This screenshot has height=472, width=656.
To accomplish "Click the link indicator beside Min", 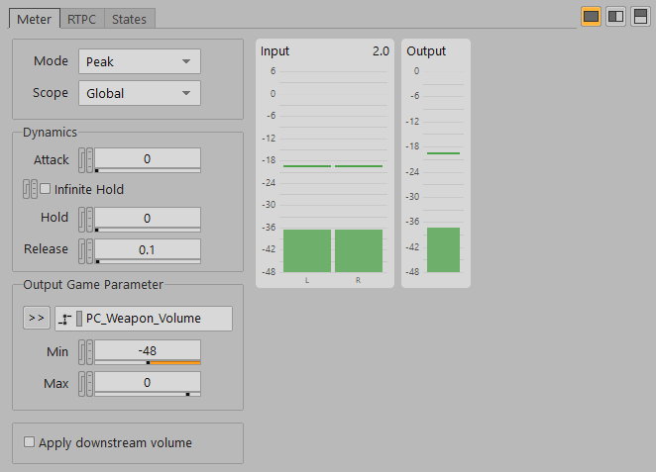I will (86, 351).
